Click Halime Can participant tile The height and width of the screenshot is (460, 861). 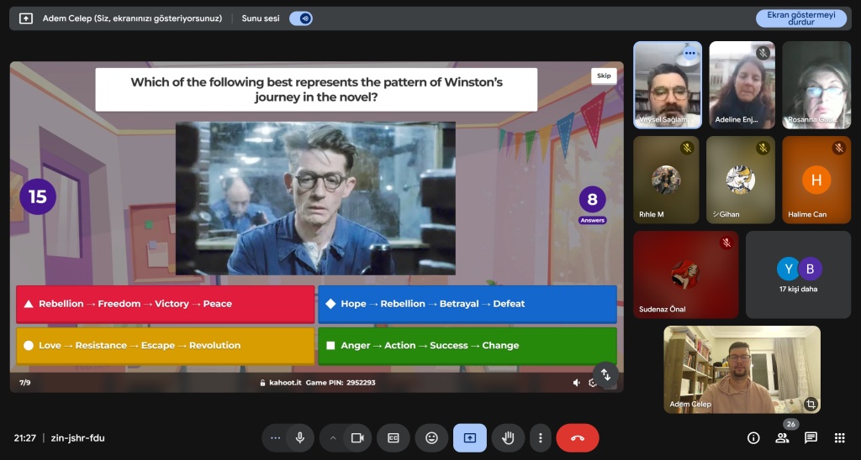(x=816, y=180)
